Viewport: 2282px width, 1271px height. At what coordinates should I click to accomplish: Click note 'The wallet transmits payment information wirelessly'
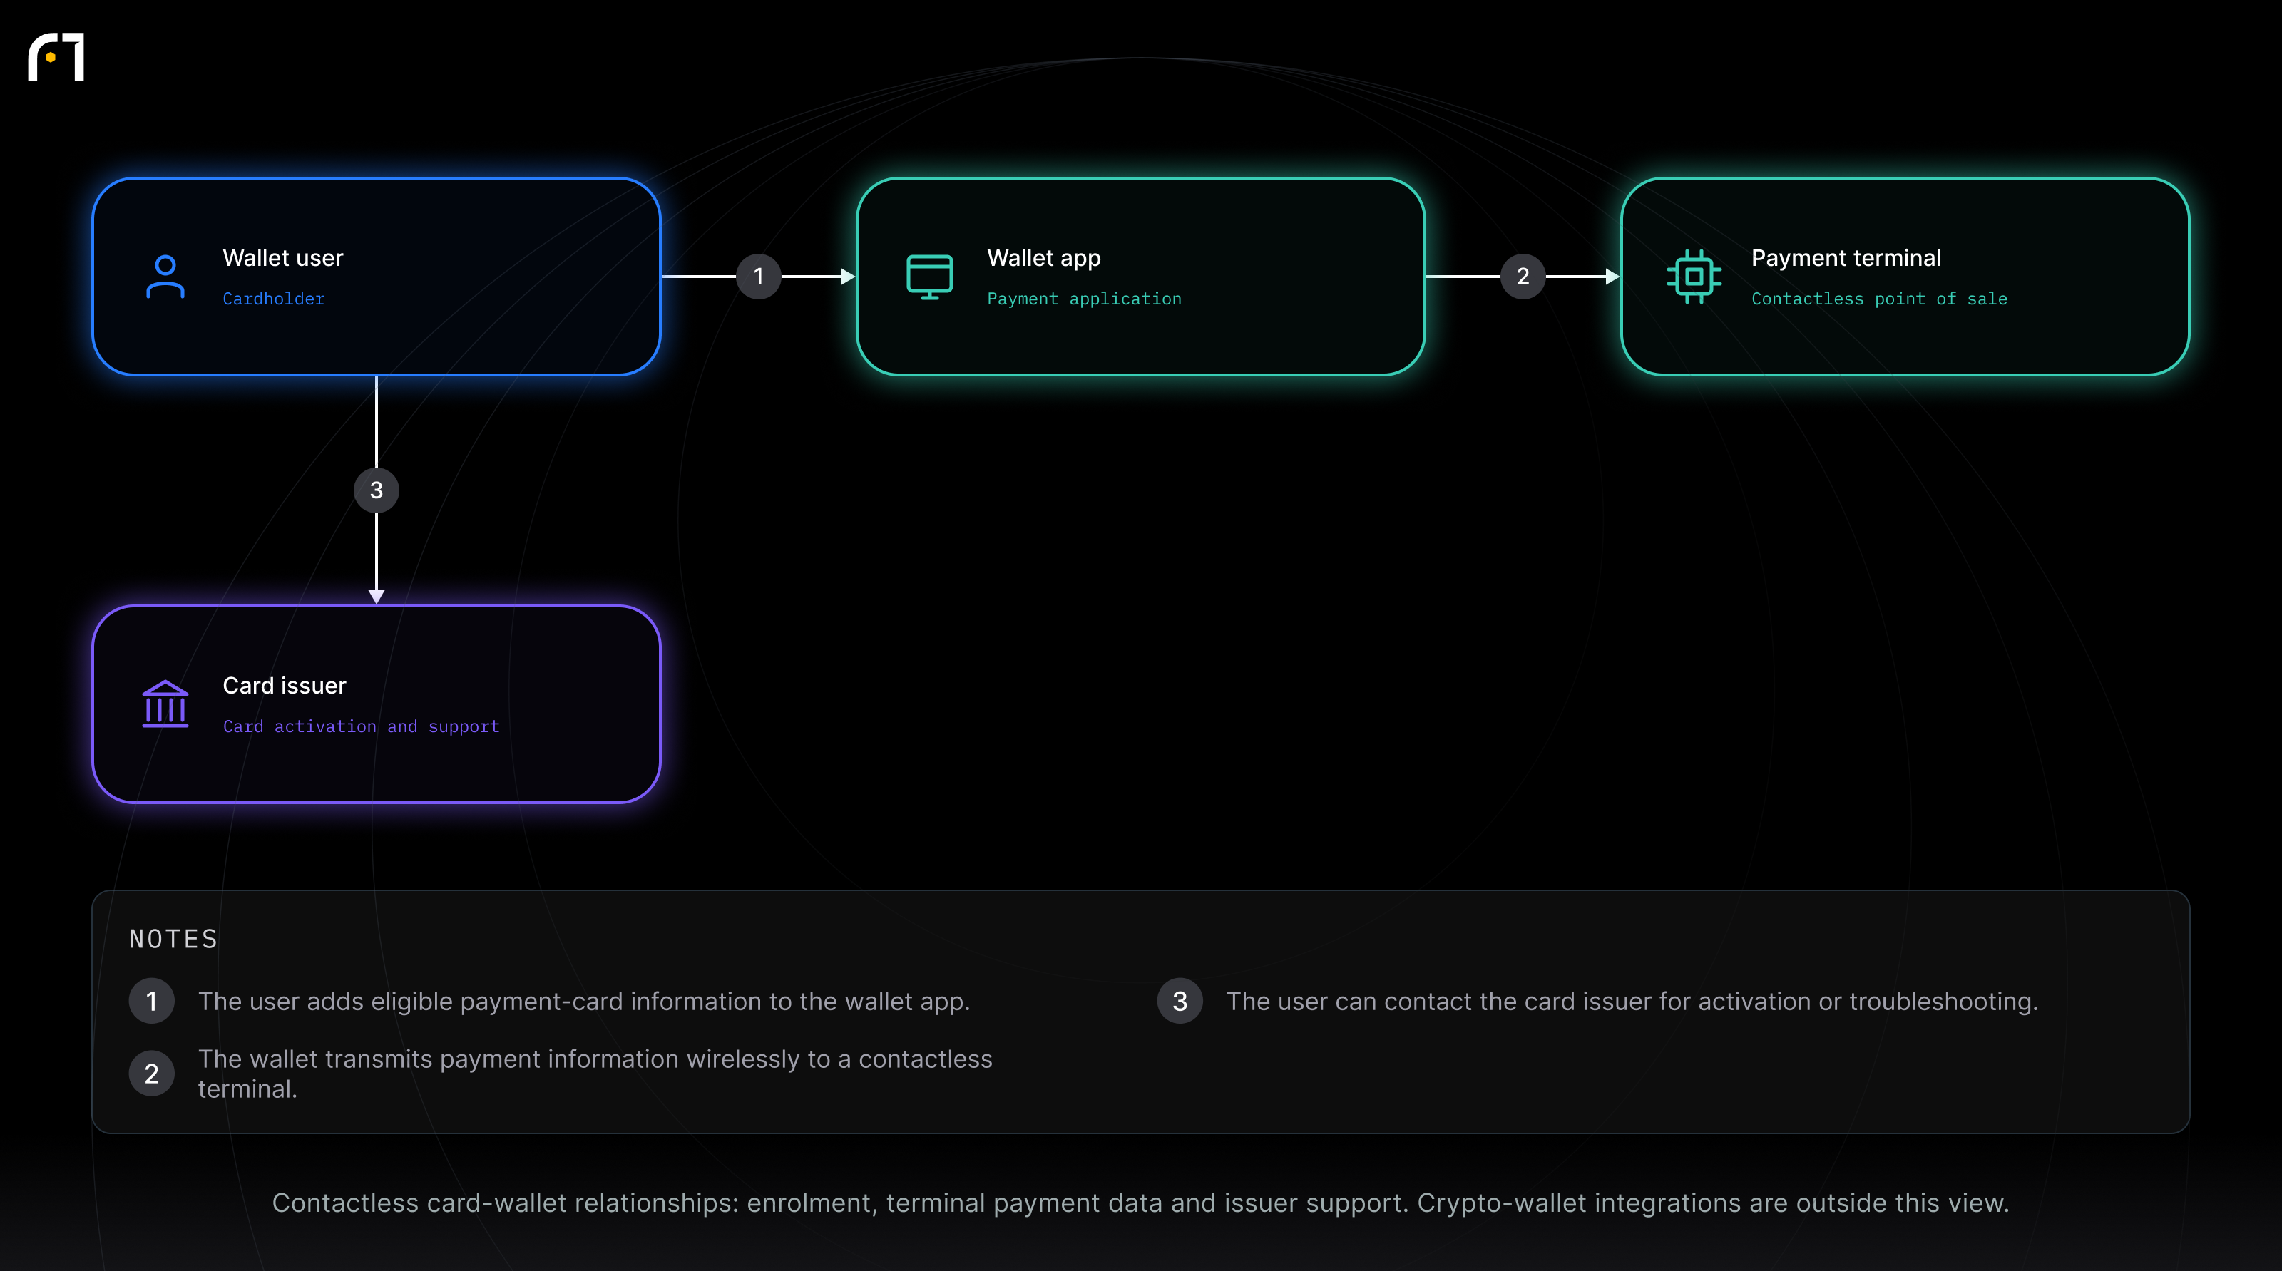click(x=595, y=1074)
